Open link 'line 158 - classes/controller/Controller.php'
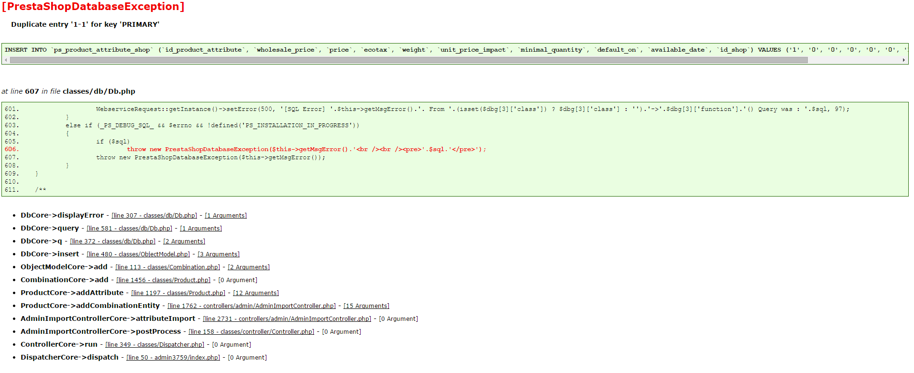Screen dimensions: 914x373 click(252, 332)
